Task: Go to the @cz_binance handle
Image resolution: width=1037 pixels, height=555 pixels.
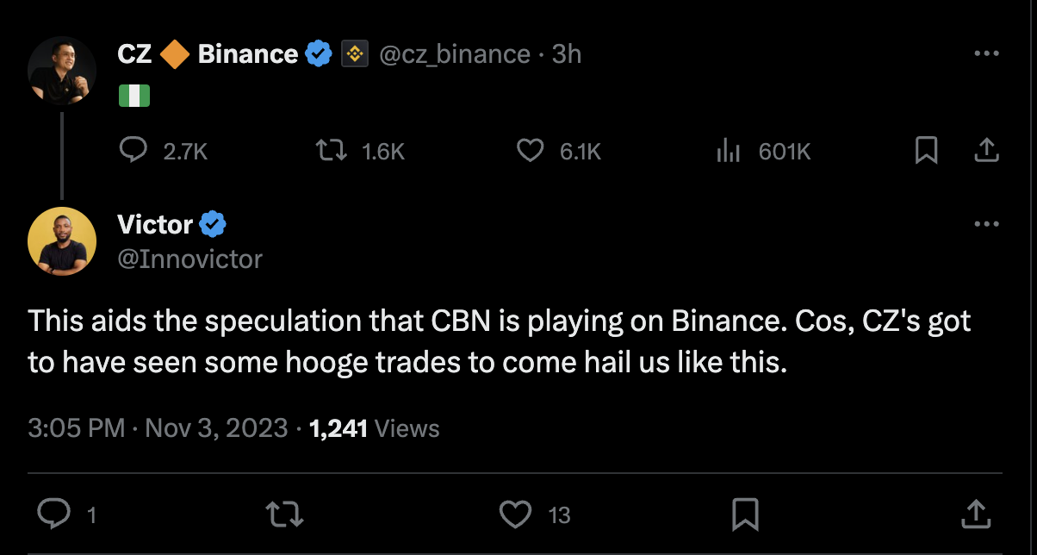Action: point(454,54)
